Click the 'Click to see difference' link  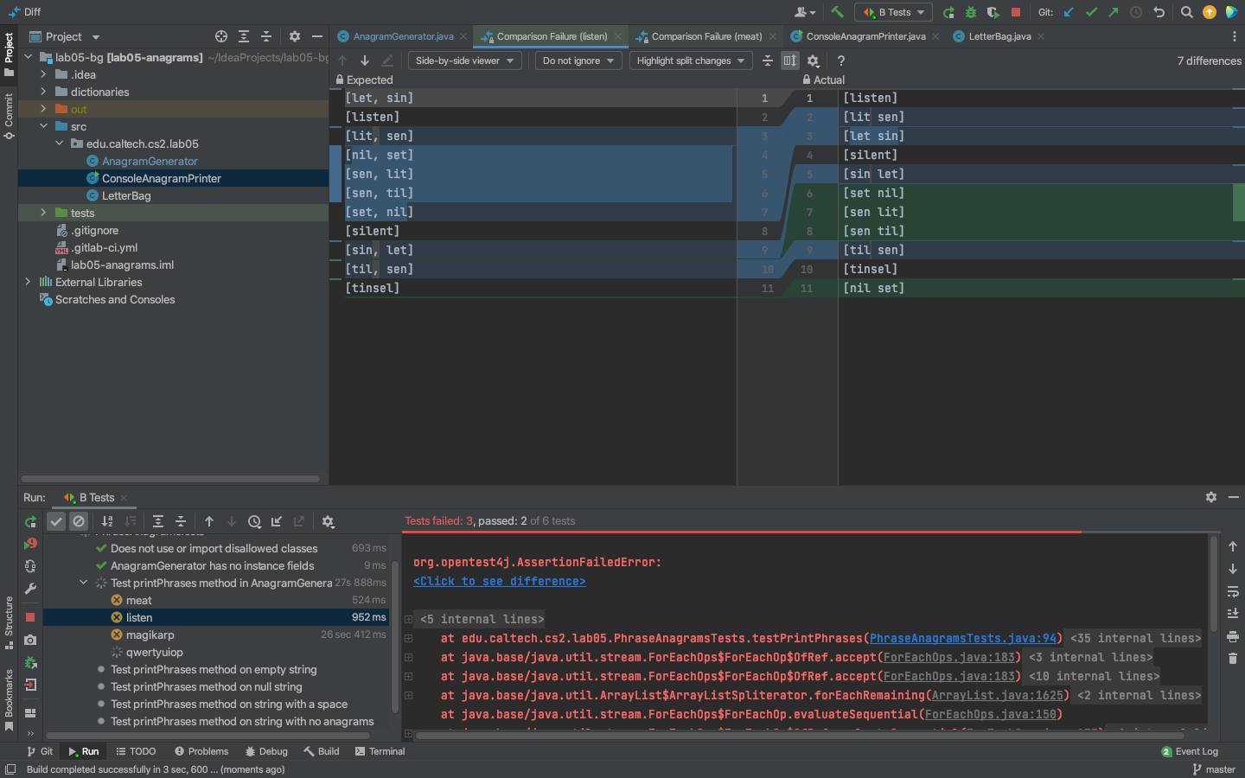point(499,581)
